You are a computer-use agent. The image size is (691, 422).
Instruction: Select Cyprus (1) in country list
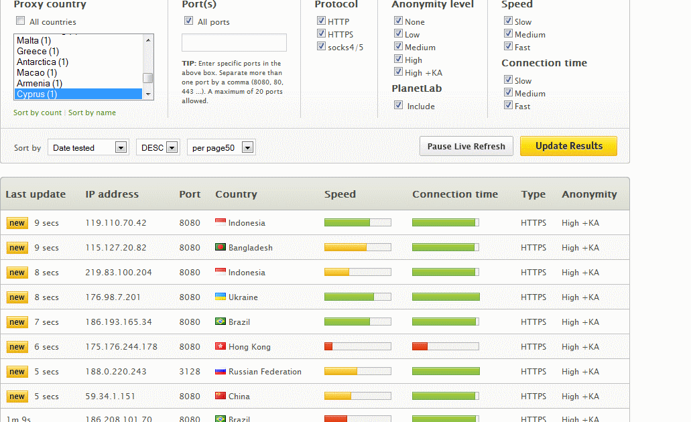pos(78,94)
